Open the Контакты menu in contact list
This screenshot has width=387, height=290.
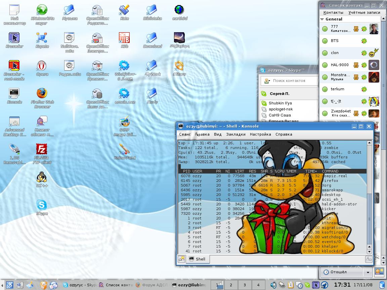pyautogui.click(x=333, y=12)
